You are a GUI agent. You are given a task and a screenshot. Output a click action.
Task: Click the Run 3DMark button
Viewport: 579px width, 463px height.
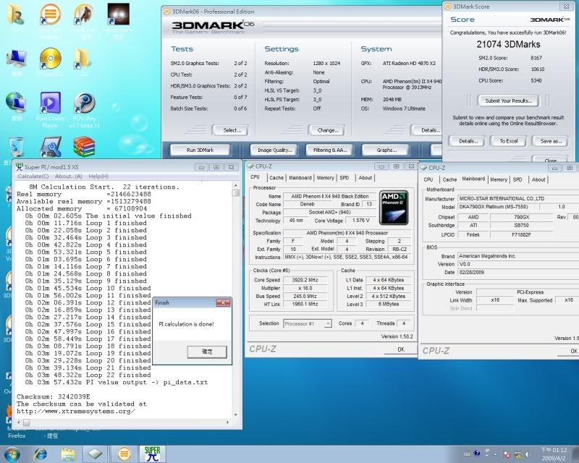[x=200, y=150]
